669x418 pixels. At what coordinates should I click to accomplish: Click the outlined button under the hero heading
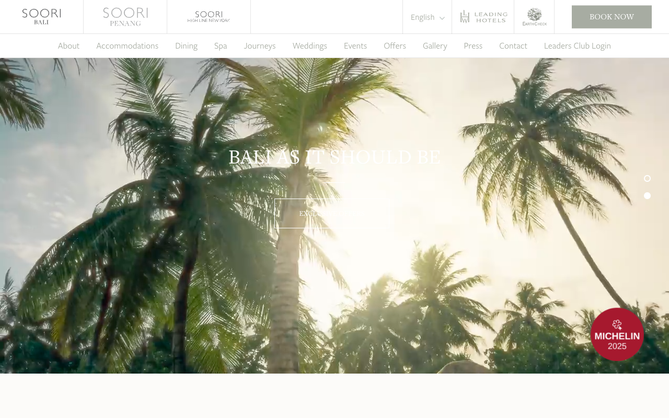[334, 213]
